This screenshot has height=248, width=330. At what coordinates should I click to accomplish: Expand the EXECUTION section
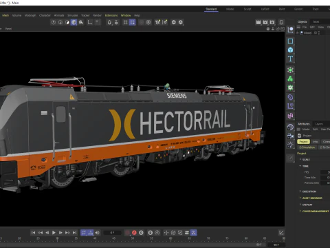[x=309, y=192]
